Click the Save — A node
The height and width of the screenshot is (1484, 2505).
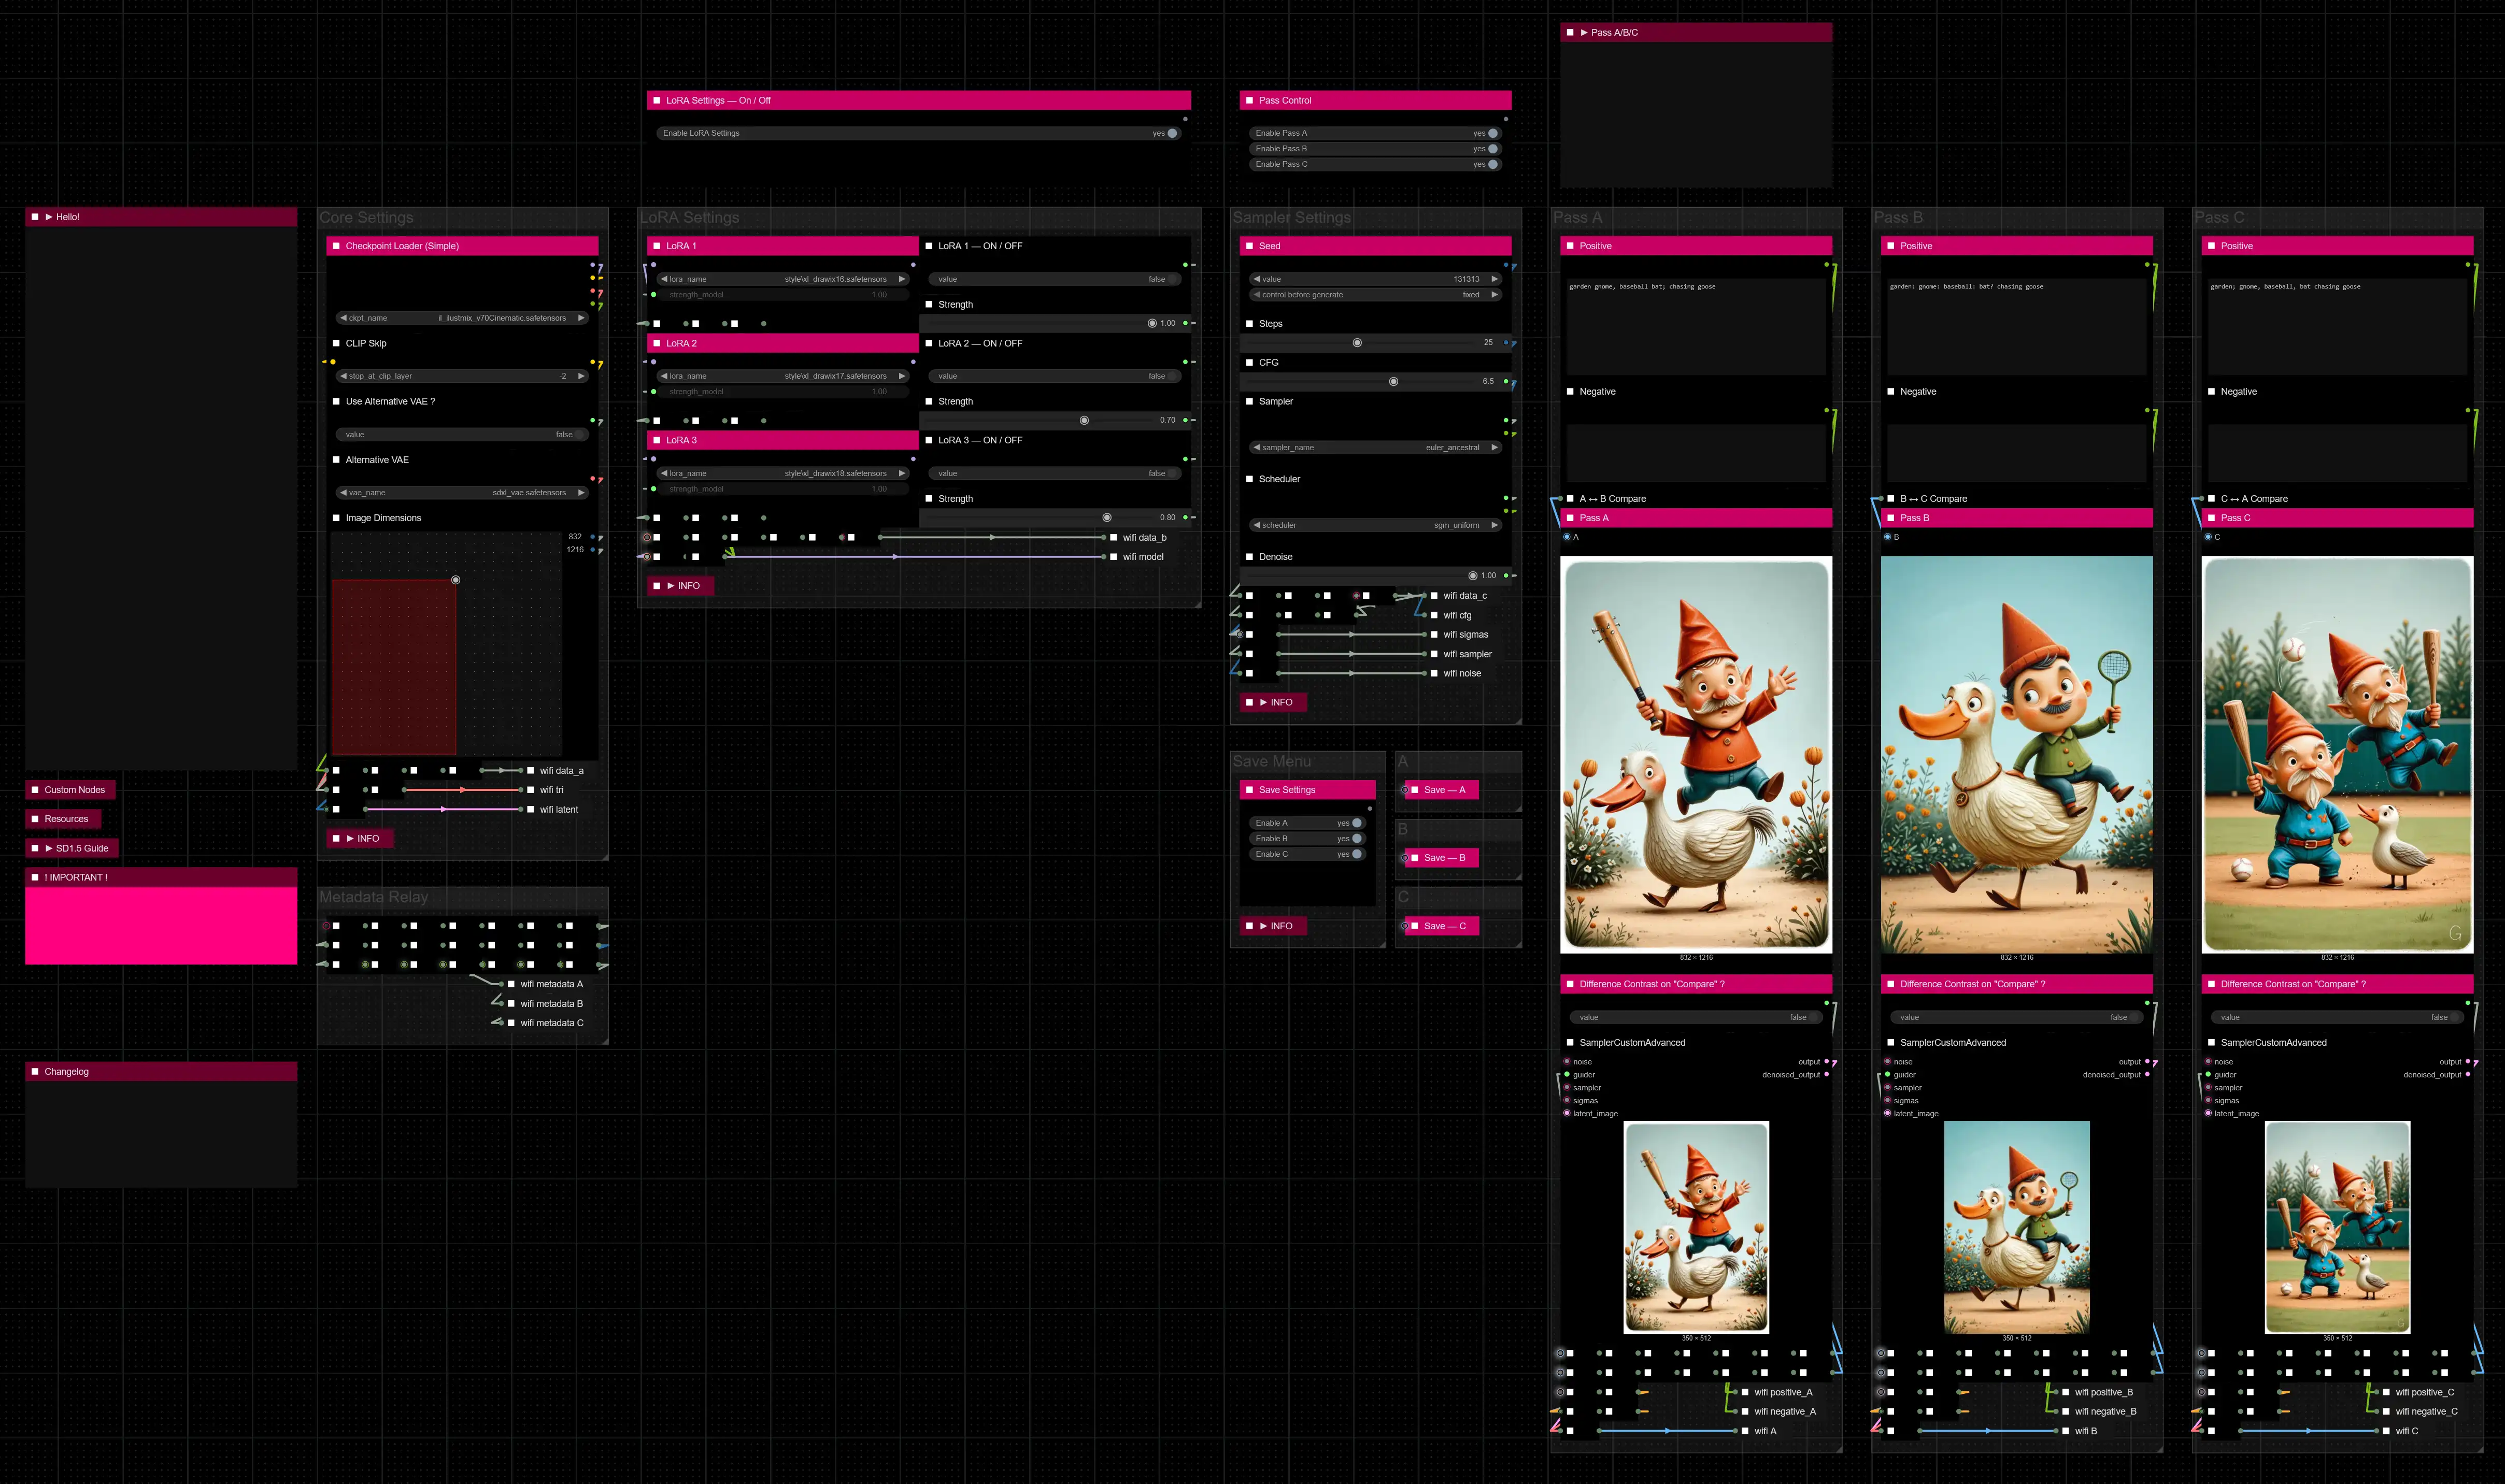tap(1444, 790)
